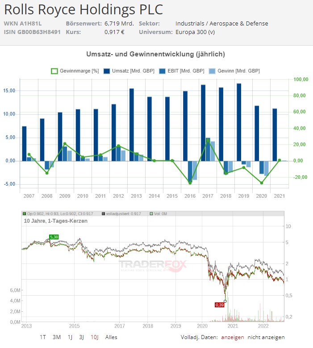Click the anzeigen link for adjusted data
The width and height of the screenshot is (313, 348).
[x=232, y=337]
